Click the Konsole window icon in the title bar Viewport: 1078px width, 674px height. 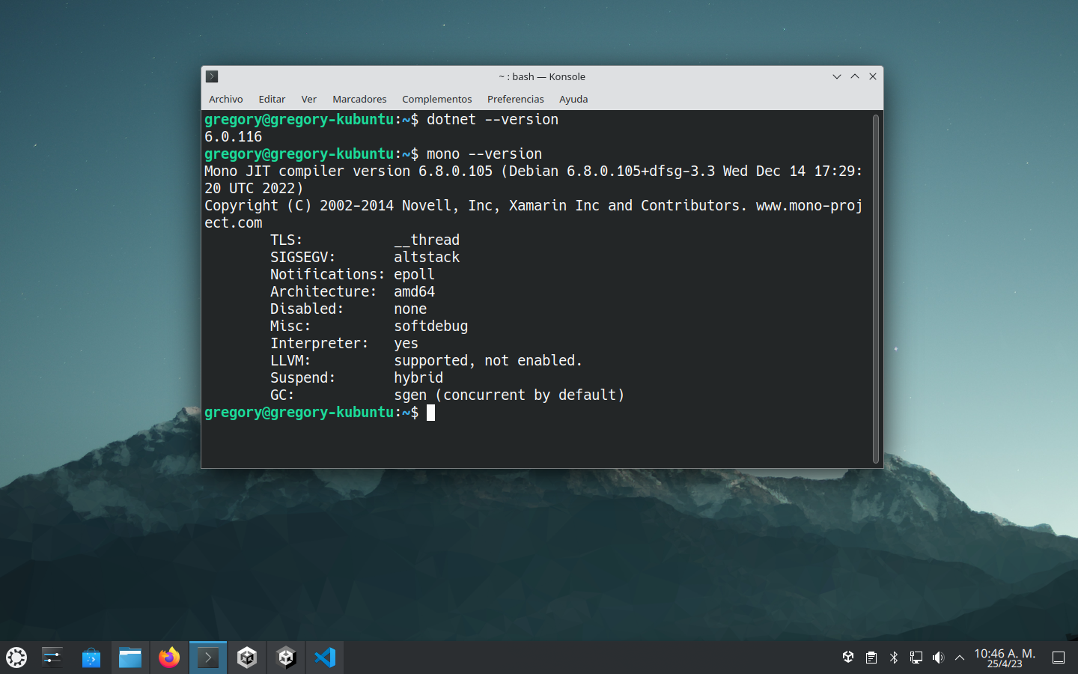click(x=212, y=76)
